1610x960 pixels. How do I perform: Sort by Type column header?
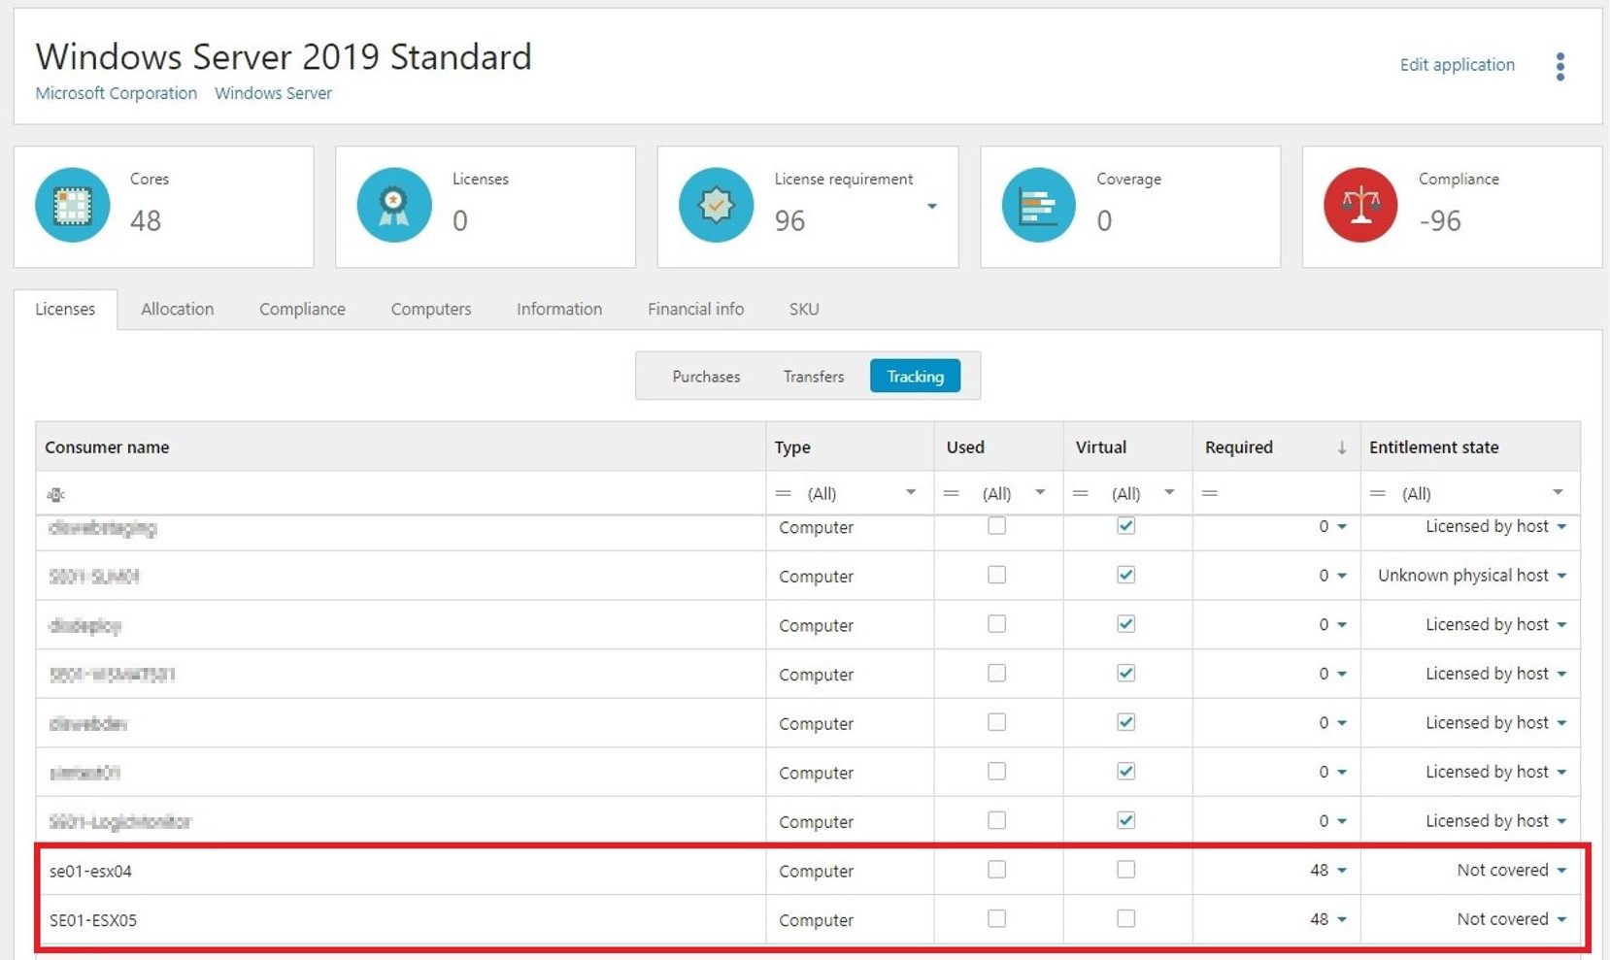point(850,447)
